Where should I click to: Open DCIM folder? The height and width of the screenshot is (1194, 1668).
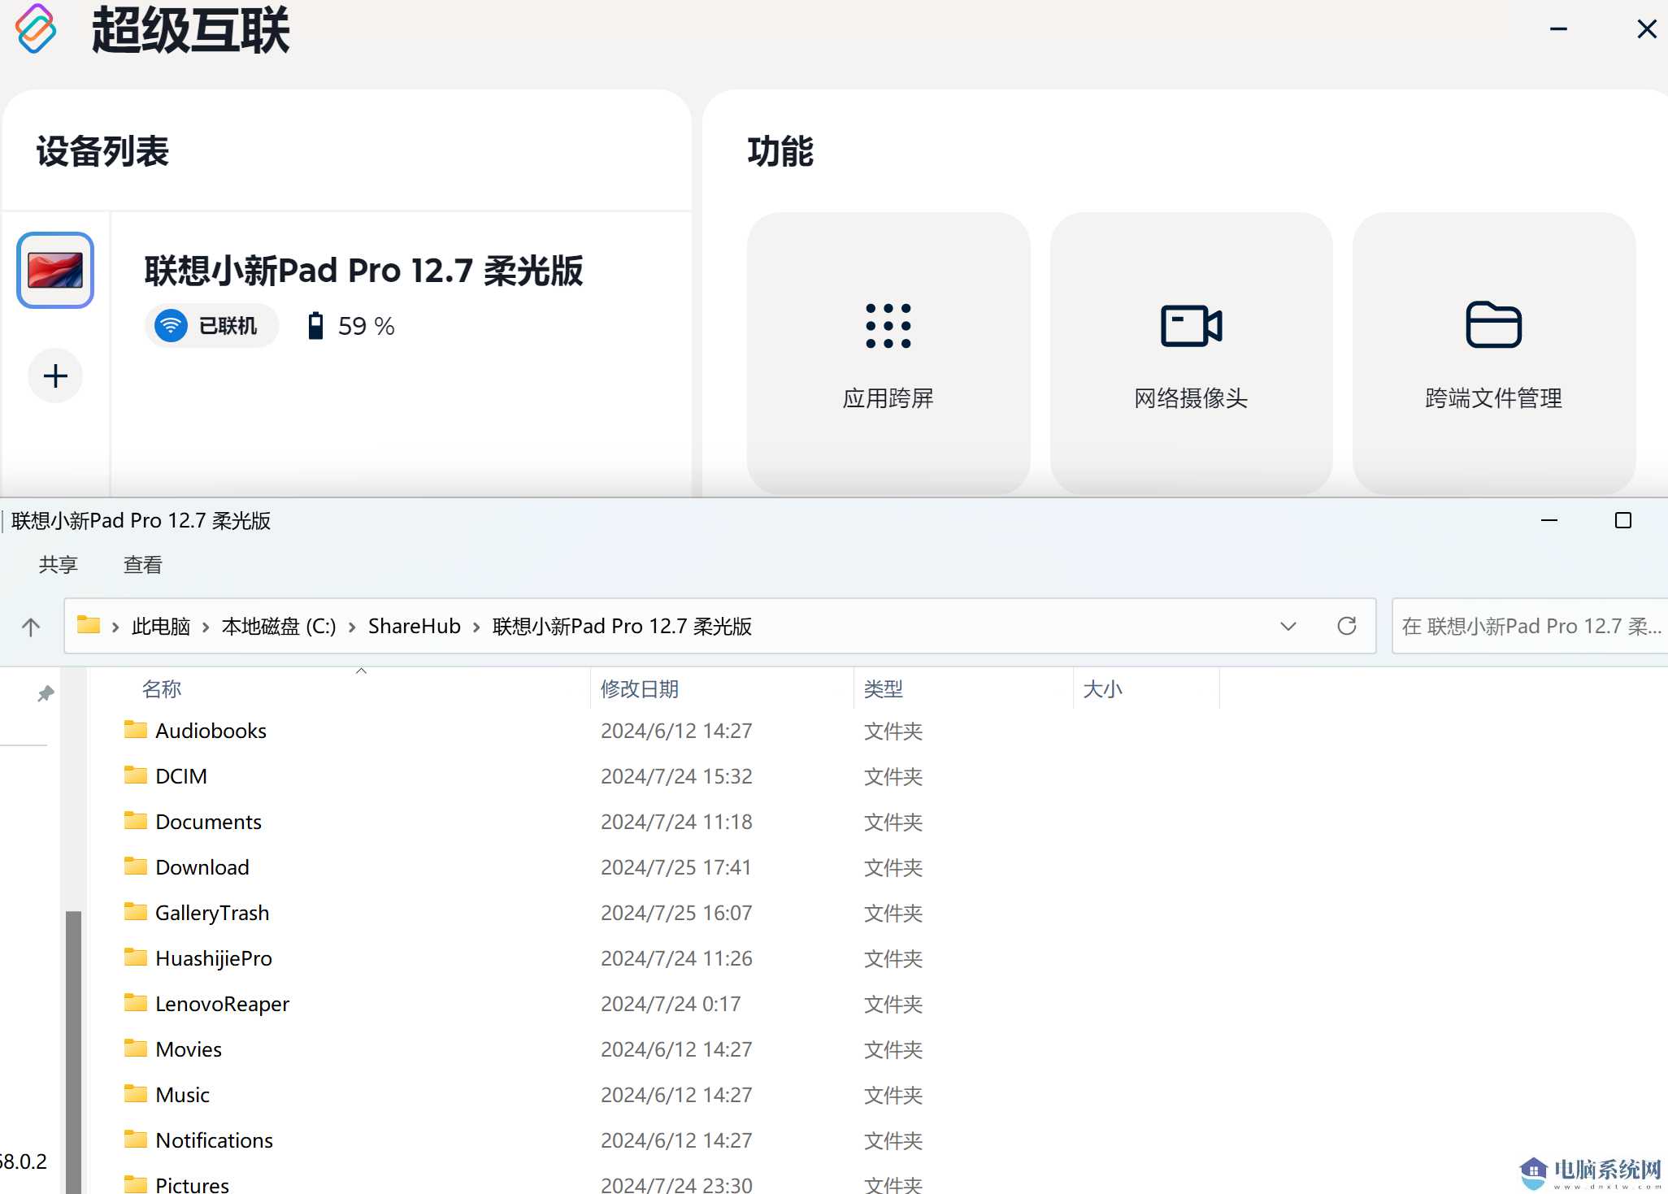tap(181, 775)
